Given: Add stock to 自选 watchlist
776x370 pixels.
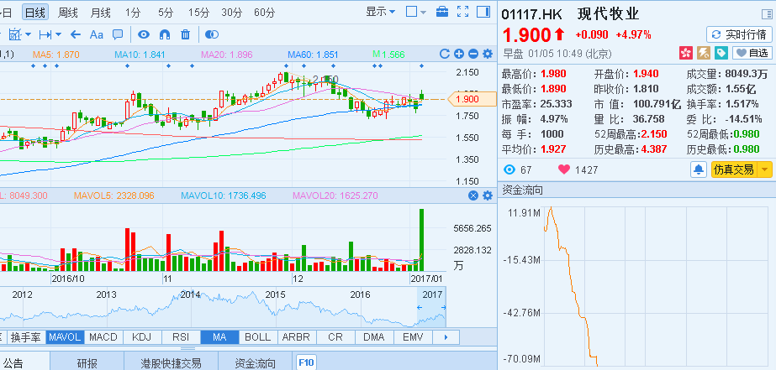Looking at the screenshot, I should coord(752,53).
